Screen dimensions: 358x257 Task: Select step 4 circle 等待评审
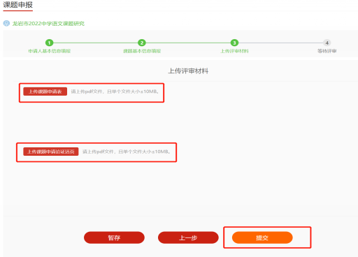[327, 43]
